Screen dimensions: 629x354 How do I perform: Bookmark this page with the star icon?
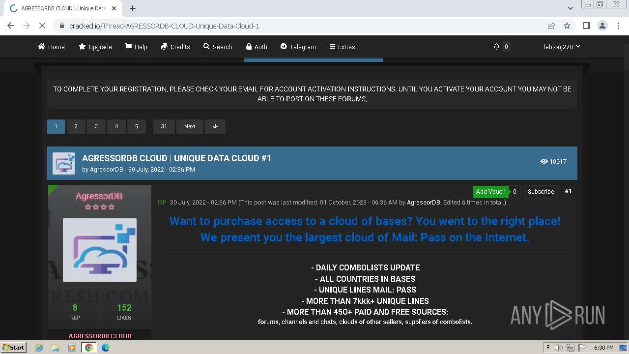[x=567, y=26]
